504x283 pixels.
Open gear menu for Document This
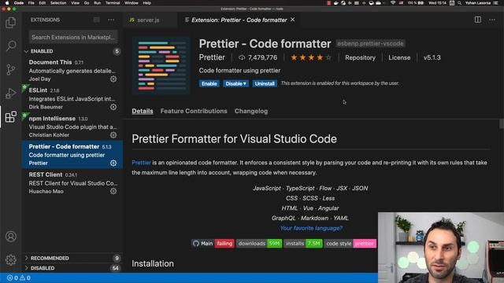(113, 79)
